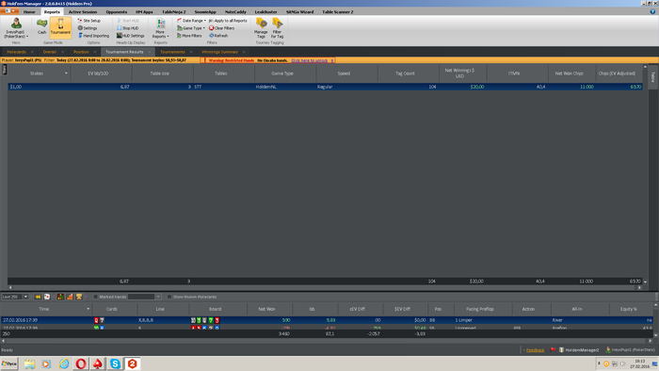Switch to the Winnings Summary report tab
This screenshot has width=659, height=371.
coord(219,52)
